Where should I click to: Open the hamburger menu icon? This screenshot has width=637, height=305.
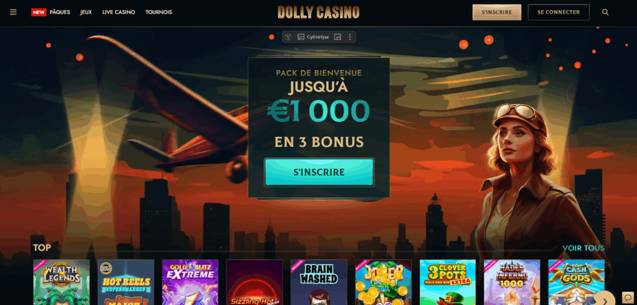coord(14,12)
